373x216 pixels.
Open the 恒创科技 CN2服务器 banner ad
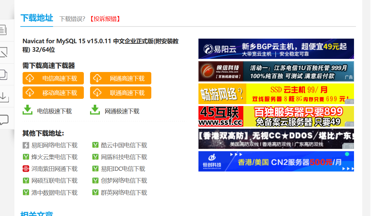tap(276, 161)
